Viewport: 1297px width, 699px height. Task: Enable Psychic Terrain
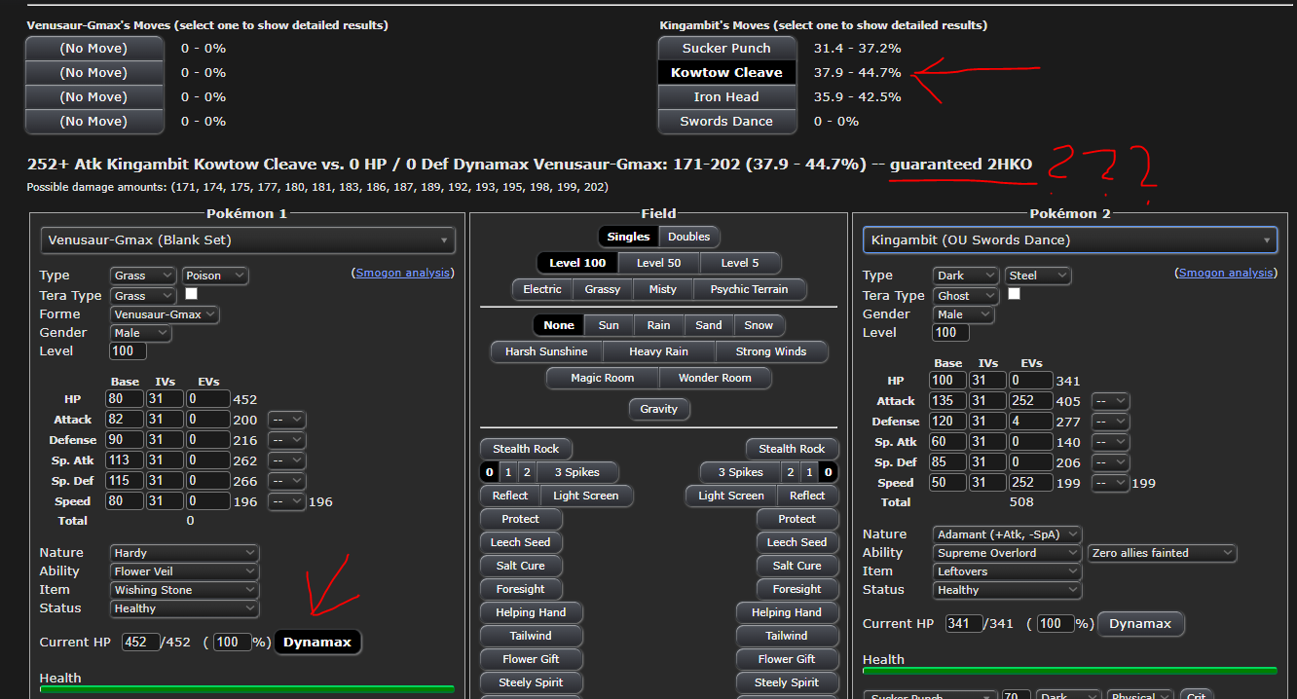pos(749,289)
